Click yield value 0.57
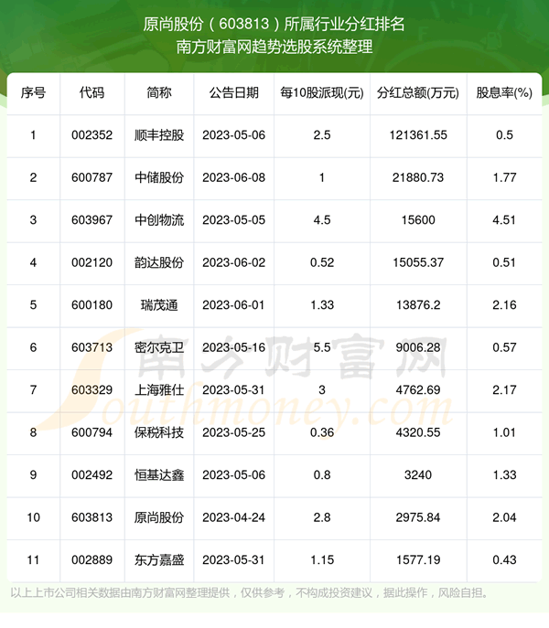The height and width of the screenshot is (628, 549). coord(504,347)
